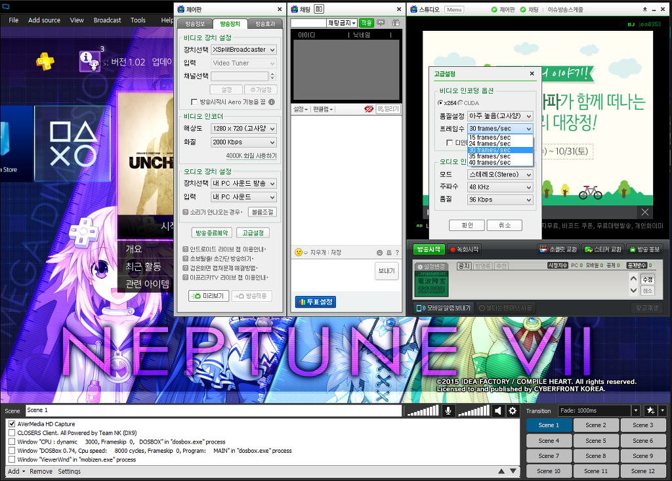Click the 모바일알림보내기 button
Screen dimensions: 672x481
[x=444, y=308]
